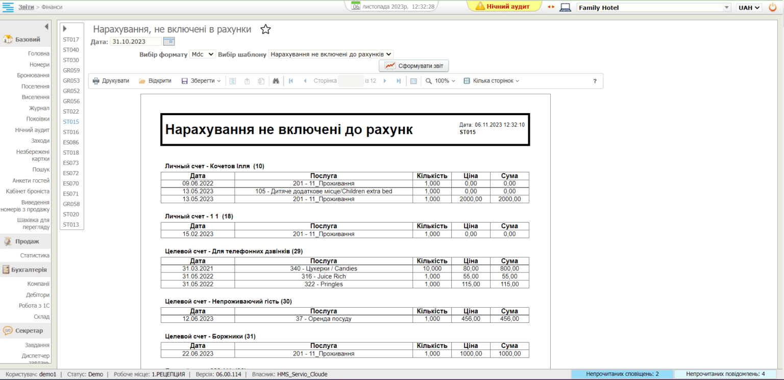
Task: Collapse the left sidebar with the arrow
Action: click(x=46, y=26)
